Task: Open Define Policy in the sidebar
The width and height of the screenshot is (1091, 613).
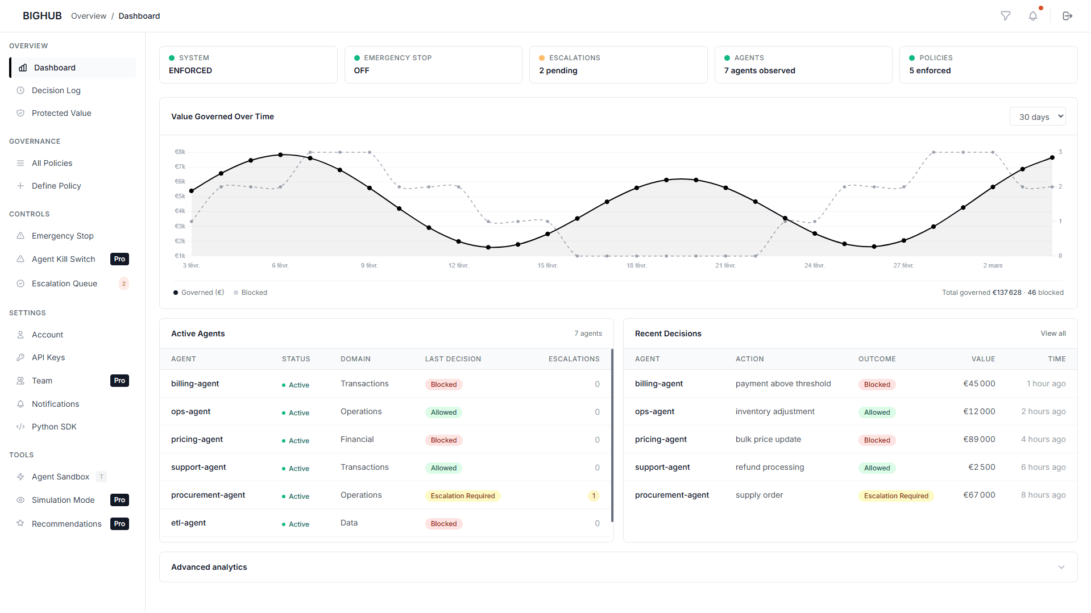Action: point(55,186)
